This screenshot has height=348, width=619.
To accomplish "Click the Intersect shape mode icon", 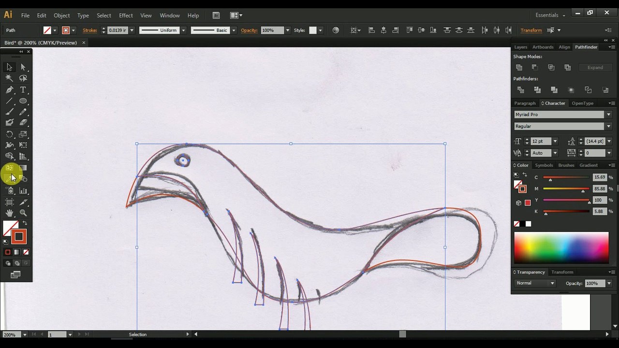I will click(551, 68).
